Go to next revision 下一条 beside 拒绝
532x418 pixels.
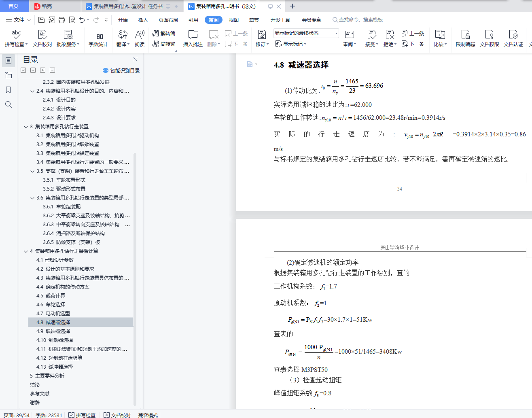413,44
